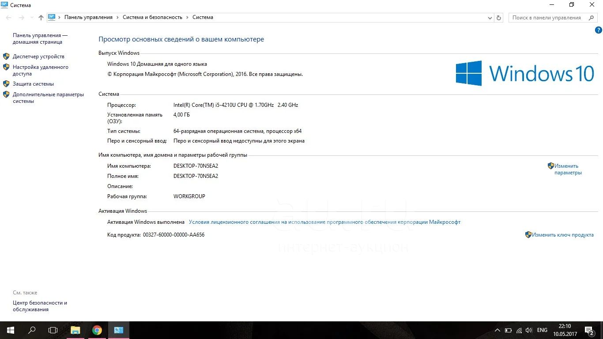Click the Forward navigation arrow
This screenshot has height=339, width=603.
pyautogui.click(x=21, y=18)
